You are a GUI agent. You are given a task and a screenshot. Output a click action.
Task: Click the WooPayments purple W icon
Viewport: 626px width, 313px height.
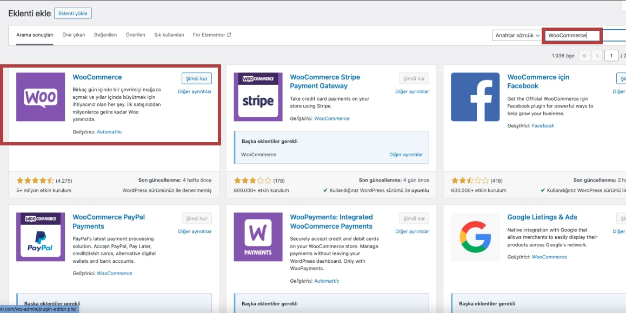point(258,237)
